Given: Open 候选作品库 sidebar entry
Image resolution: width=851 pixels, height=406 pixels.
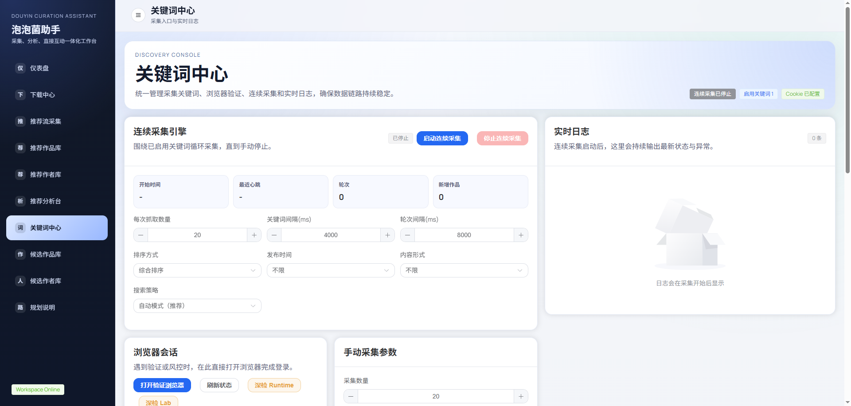Looking at the screenshot, I should coord(57,254).
